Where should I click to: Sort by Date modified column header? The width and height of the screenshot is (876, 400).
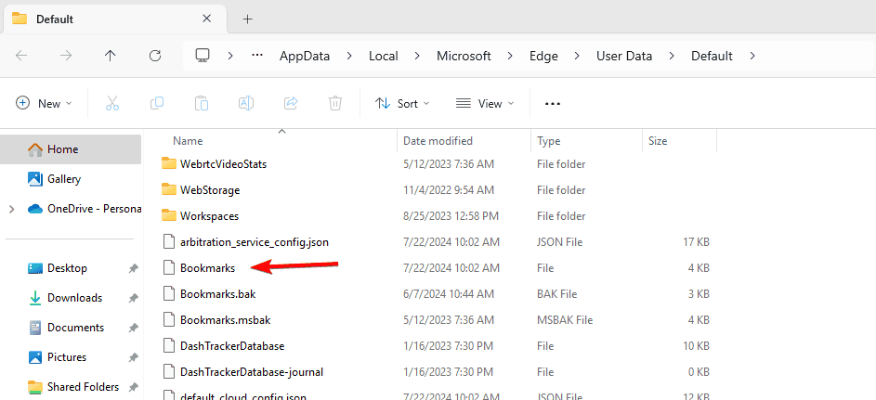click(x=438, y=141)
